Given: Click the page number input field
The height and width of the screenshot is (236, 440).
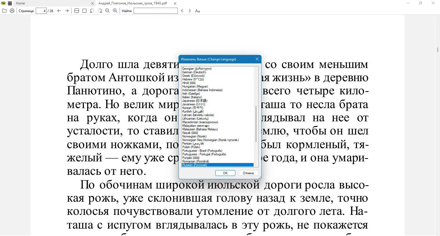Looking at the screenshot, I should (x=41, y=11).
